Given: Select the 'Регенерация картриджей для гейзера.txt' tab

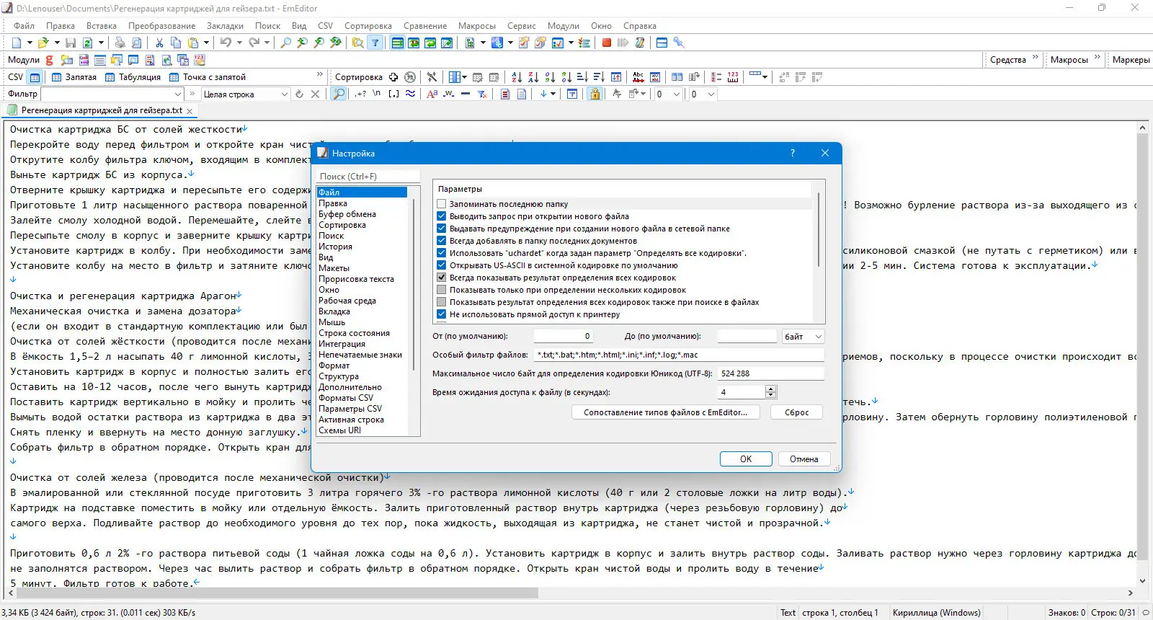Looking at the screenshot, I should [101, 111].
